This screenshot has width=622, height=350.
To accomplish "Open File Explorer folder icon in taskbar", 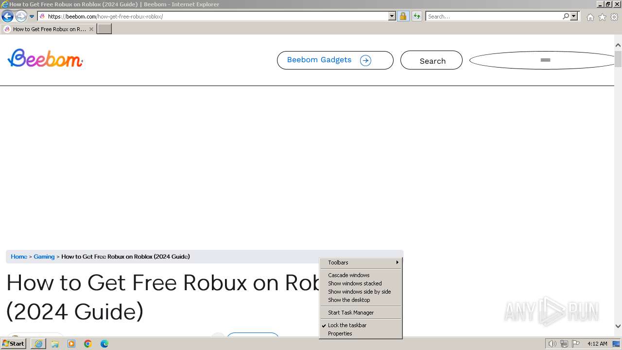I will tap(55, 344).
